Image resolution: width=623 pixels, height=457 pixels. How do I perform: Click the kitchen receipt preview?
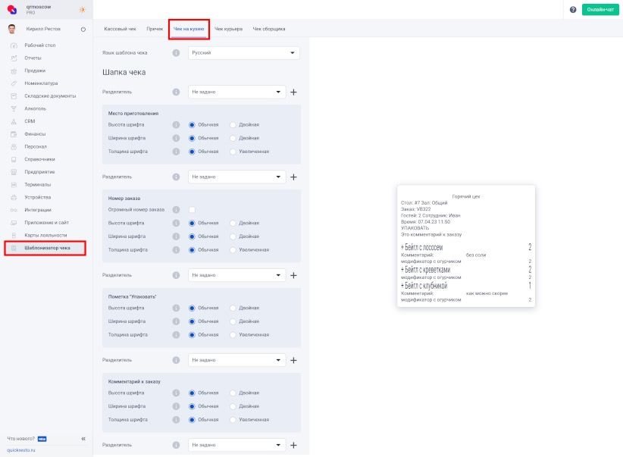466,246
